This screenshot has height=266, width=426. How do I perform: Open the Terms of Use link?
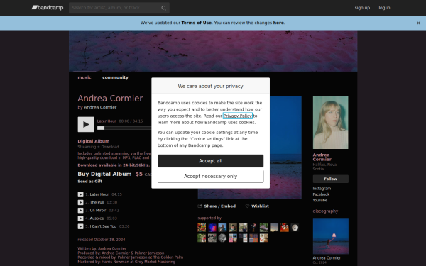[196, 23]
